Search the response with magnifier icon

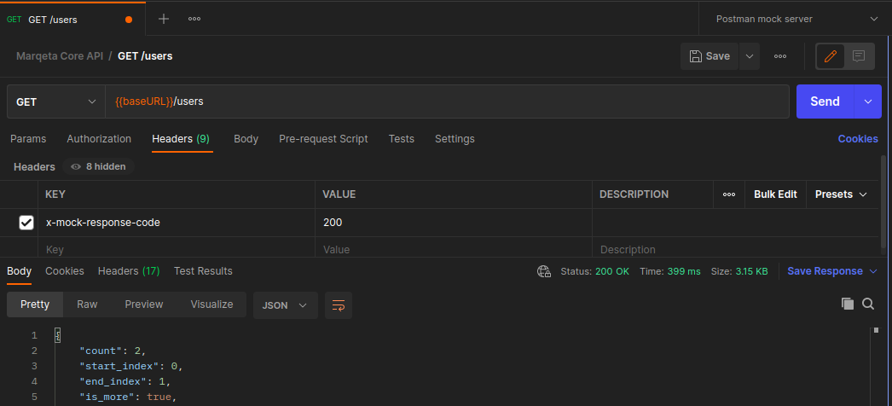(x=868, y=304)
